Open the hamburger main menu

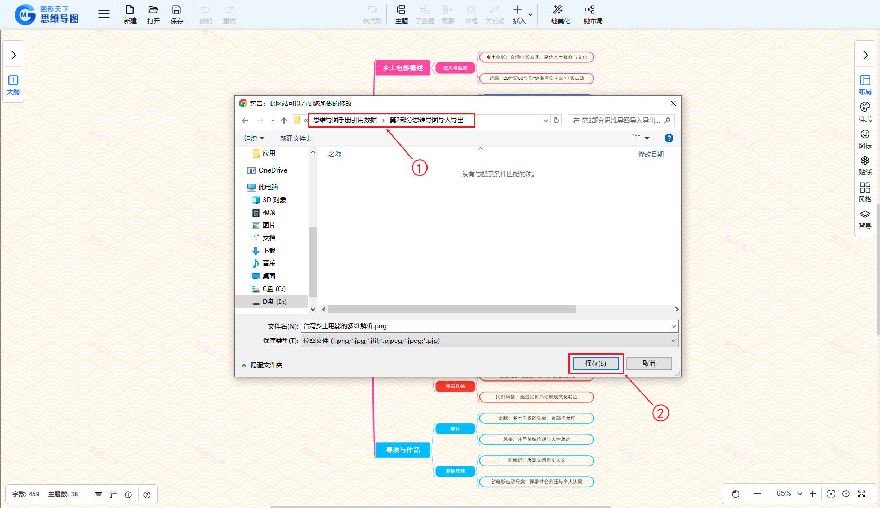pos(104,14)
